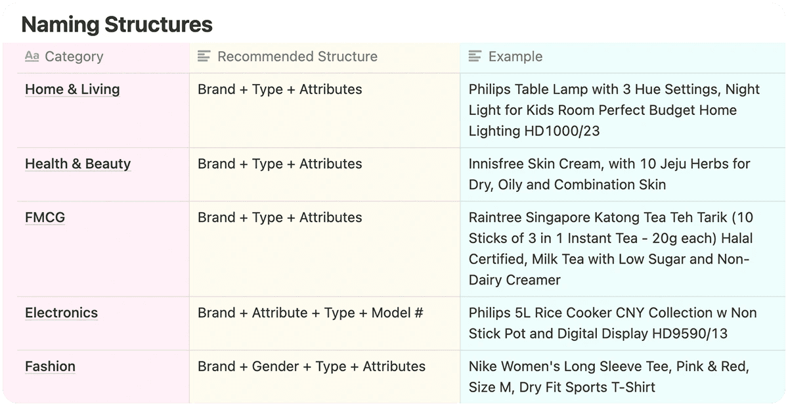Select the Fashion recommended structure cell

click(311, 367)
